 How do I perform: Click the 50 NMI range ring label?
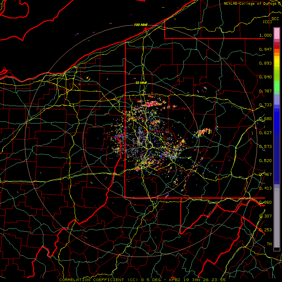[141, 83]
